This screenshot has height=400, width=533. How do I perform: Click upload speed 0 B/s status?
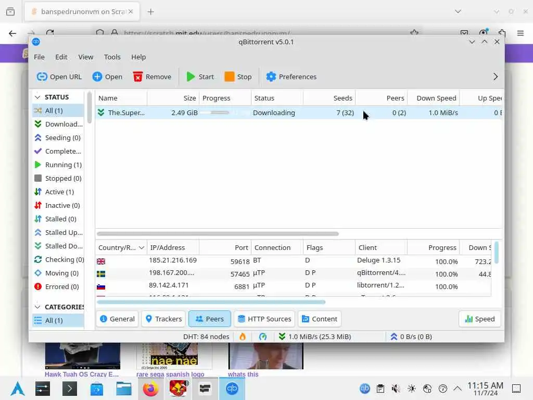click(411, 337)
